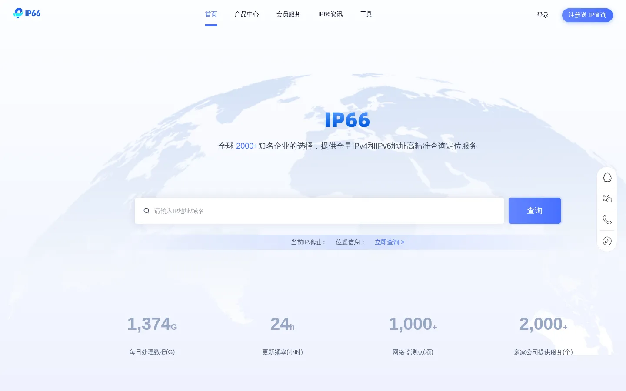Image resolution: width=626 pixels, height=391 pixels.
Task: Focus the IP地址/域名 input field
Action: coord(320,211)
